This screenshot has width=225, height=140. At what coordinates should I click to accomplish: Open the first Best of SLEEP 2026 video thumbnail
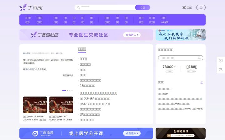(35, 105)
